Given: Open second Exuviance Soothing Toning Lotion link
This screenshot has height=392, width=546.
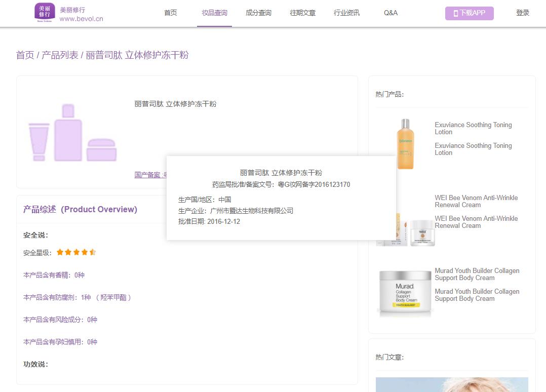Looking at the screenshot, I should 473,149.
